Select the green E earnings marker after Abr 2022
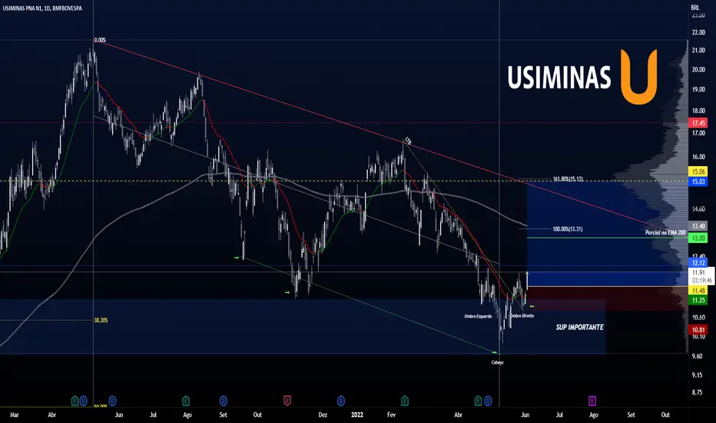This screenshot has width=716, height=423. pos(478,401)
